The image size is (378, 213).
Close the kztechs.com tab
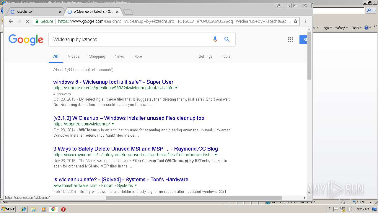(60, 12)
